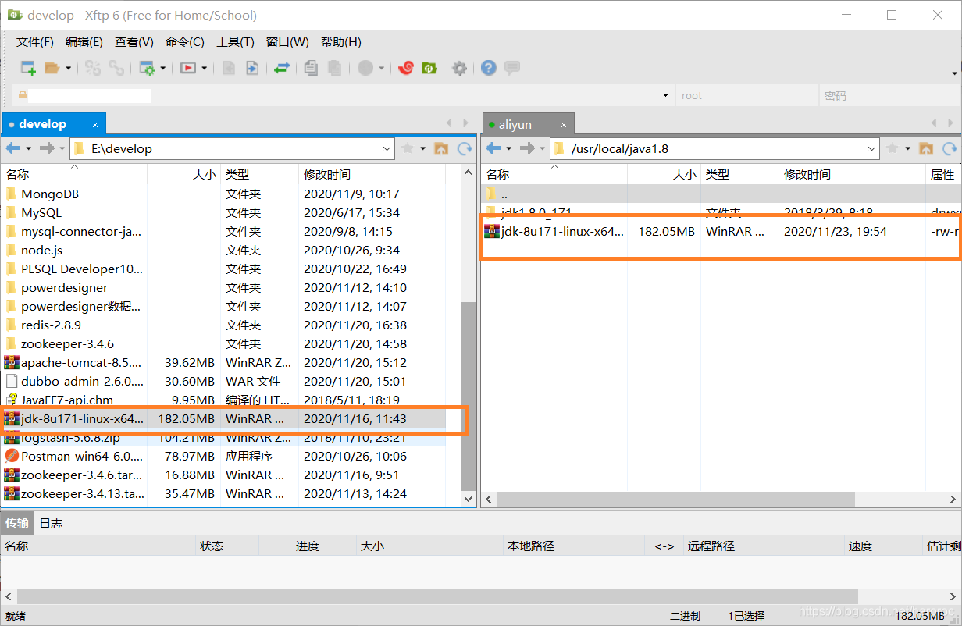Image resolution: width=962 pixels, height=626 pixels.
Task: Click the green-blue synchronize arrows icon
Action: [282, 68]
